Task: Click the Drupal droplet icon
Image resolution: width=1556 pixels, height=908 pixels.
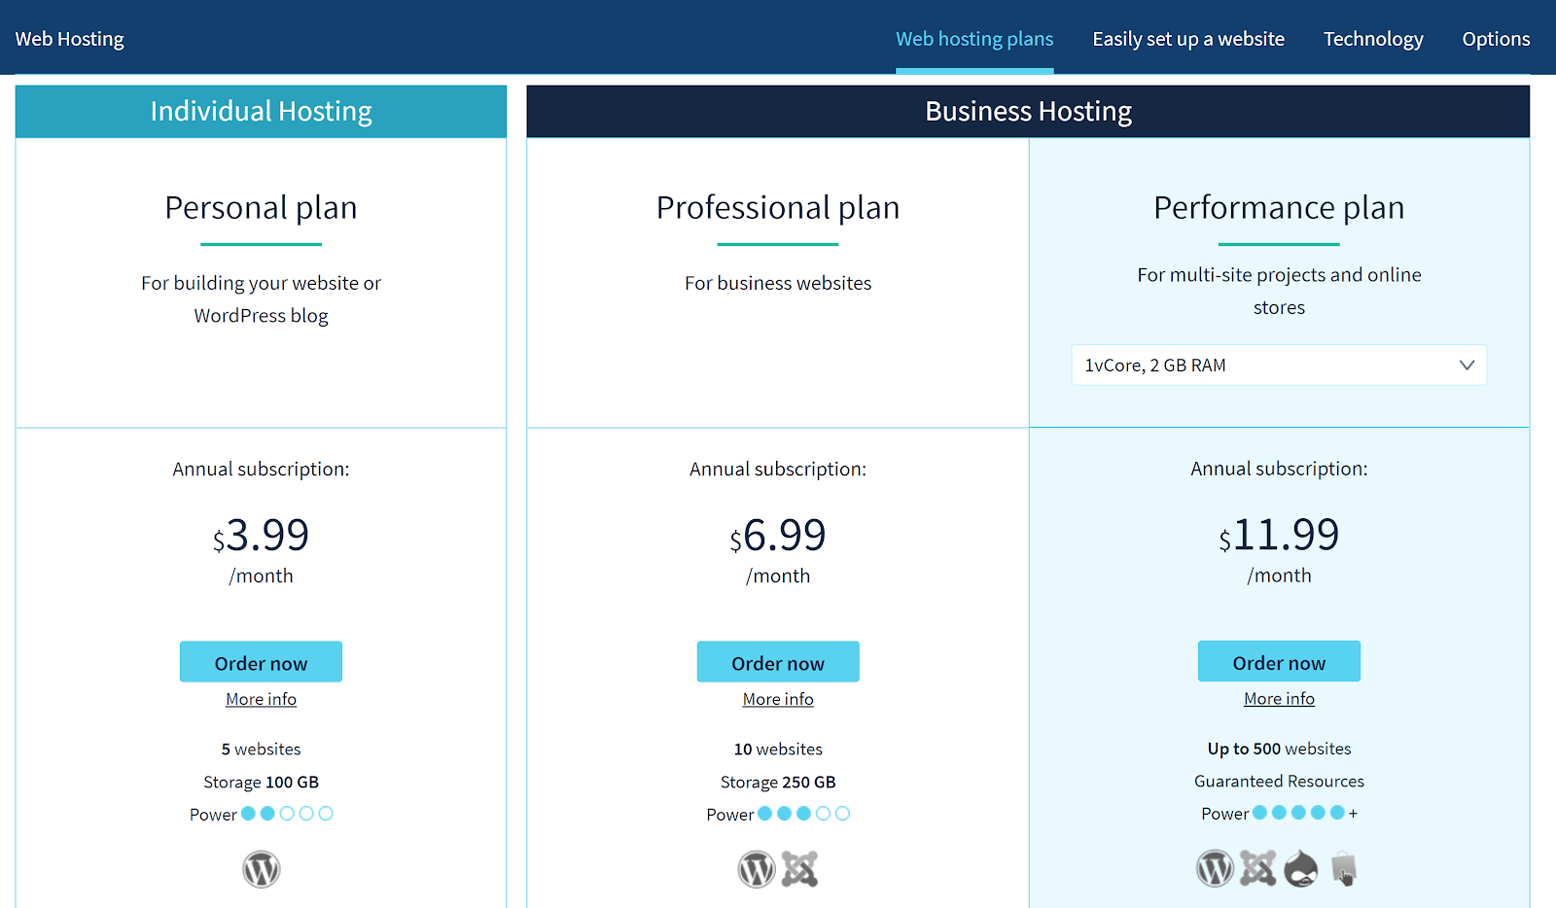Action: pyautogui.click(x=1301, y=868)
